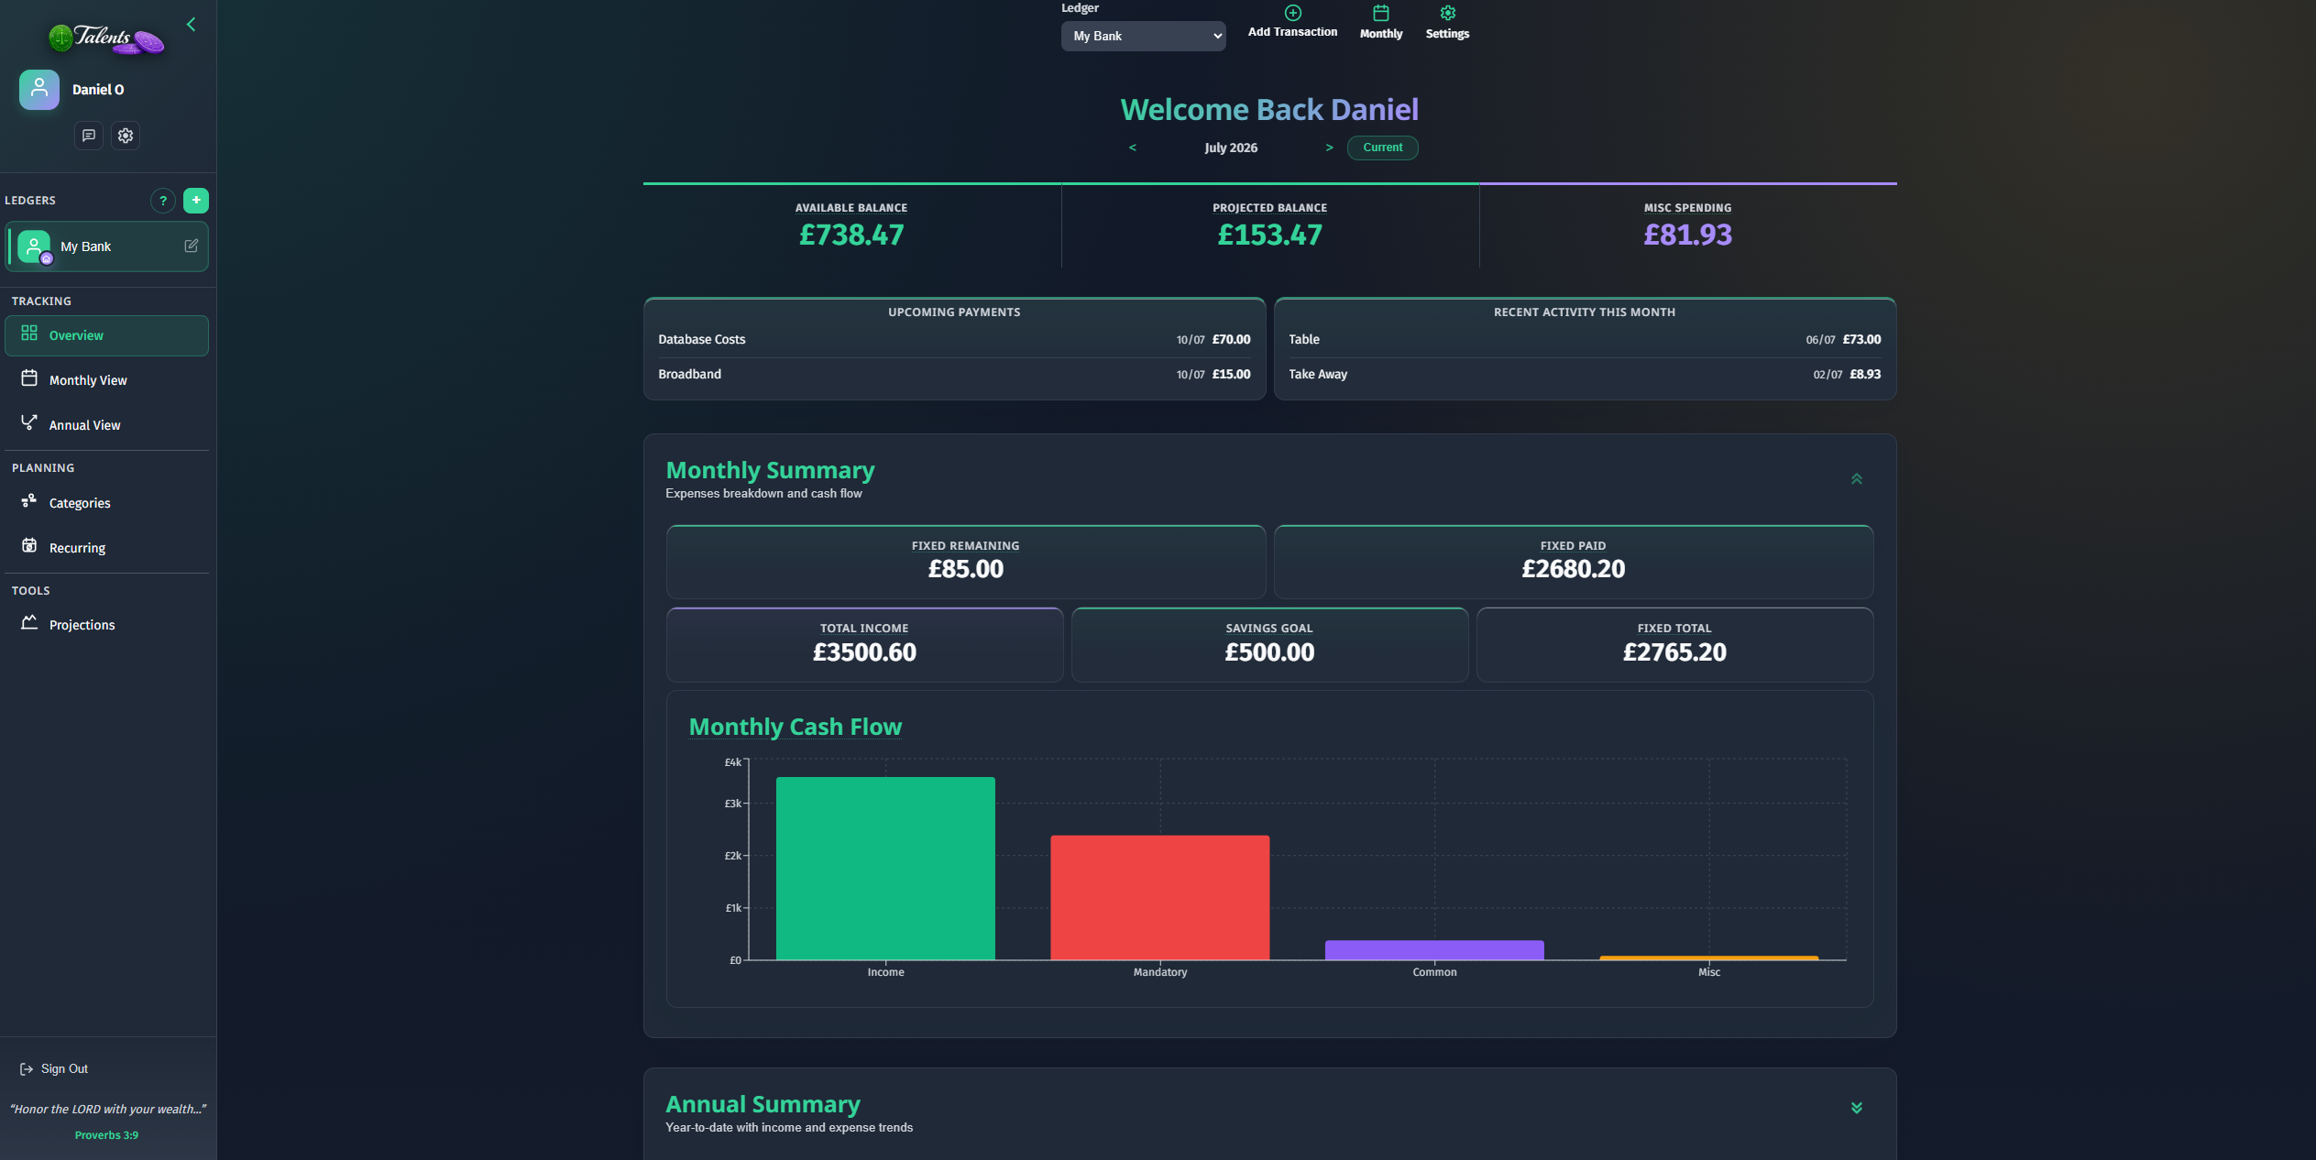Open the sidebar gear settings icon
The height and width of the screenshot is (1160, 2316).
click(x=126, y=136)
